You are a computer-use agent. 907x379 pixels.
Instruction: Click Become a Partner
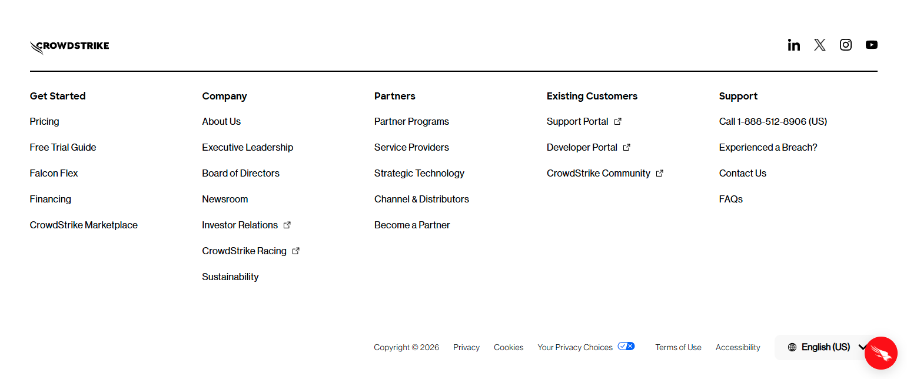(412, 224)
